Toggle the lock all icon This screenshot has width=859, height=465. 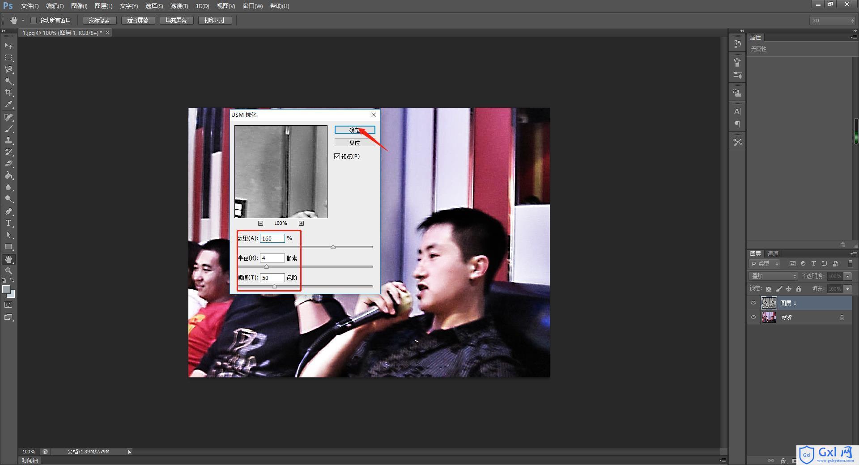(x=799, y=289)
